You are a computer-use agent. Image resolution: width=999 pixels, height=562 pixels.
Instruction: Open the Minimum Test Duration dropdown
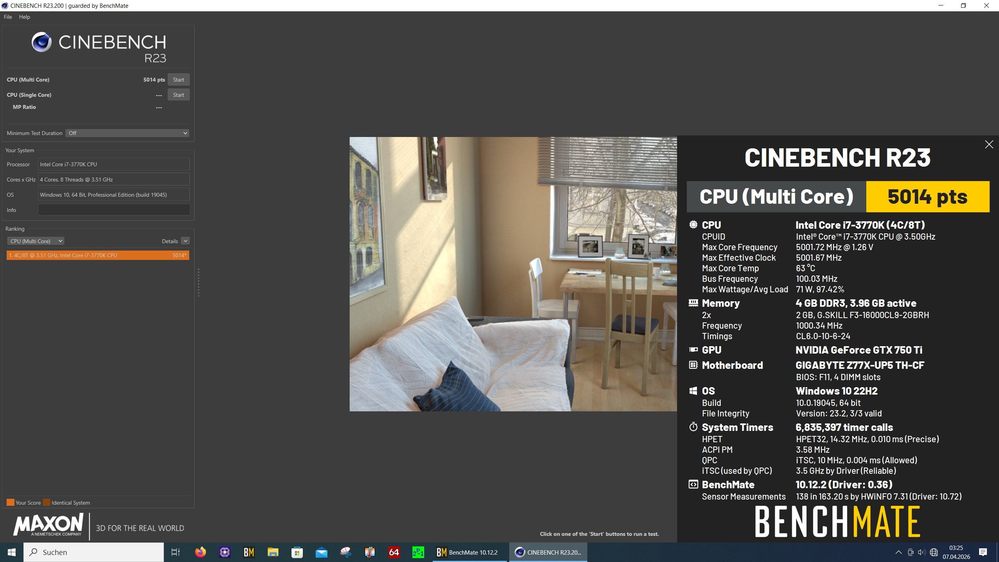click(x=127, y=133)
